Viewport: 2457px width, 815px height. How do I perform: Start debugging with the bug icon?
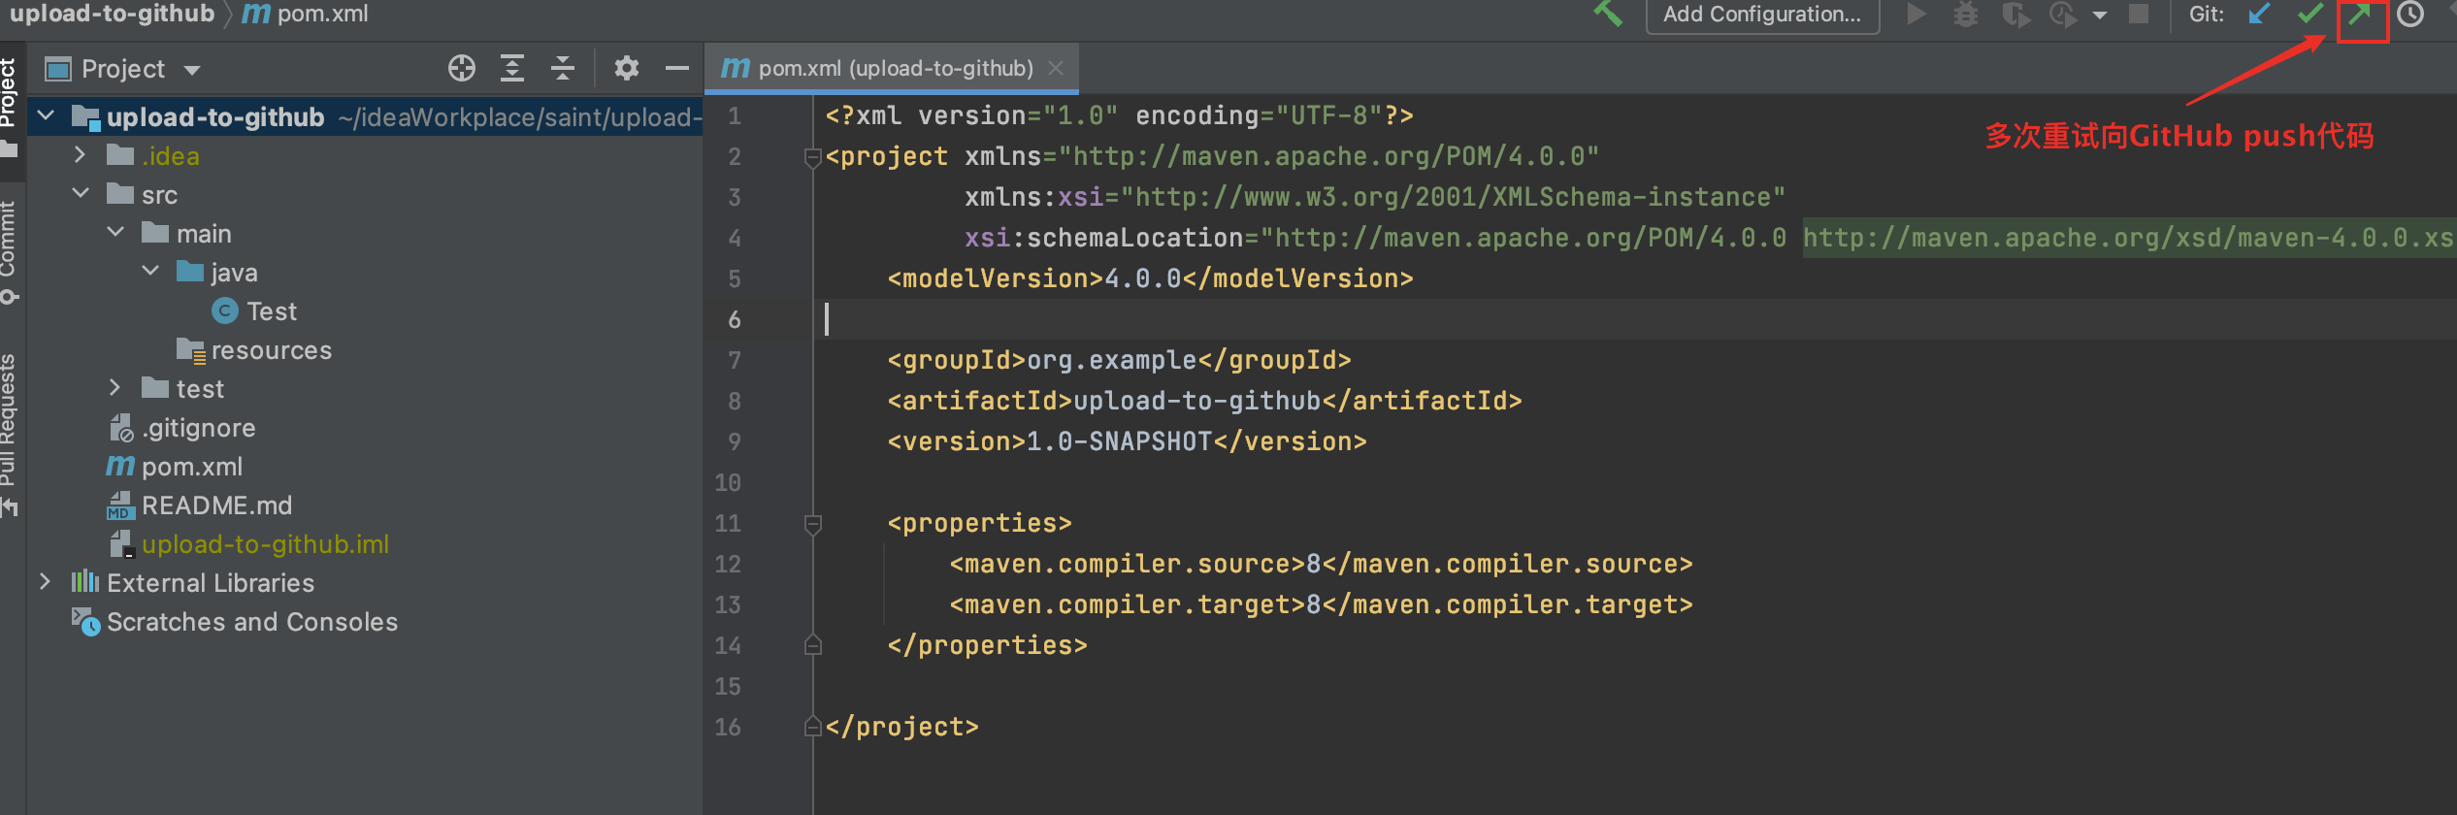1966,15
